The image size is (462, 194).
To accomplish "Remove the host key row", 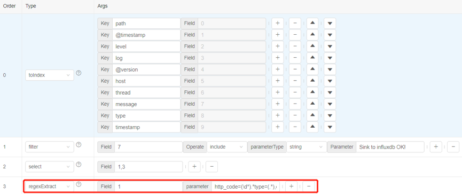I will (x=295, y=81).
